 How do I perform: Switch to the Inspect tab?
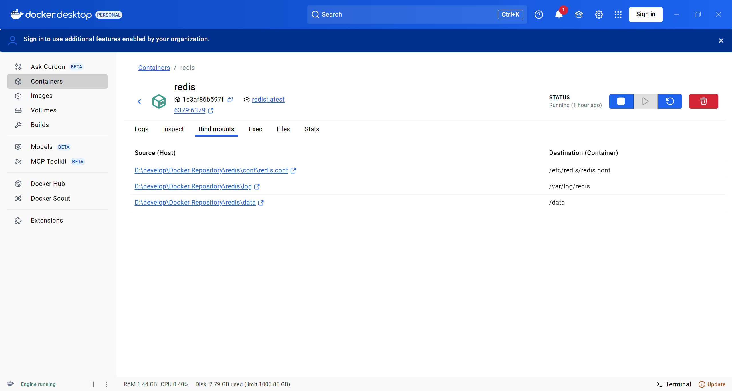click(x=173, y=129)
